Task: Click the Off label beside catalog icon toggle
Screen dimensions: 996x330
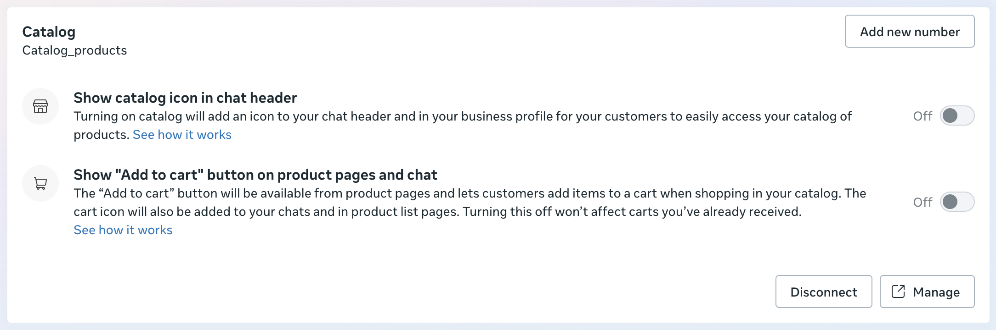Action: coord(922,116)
